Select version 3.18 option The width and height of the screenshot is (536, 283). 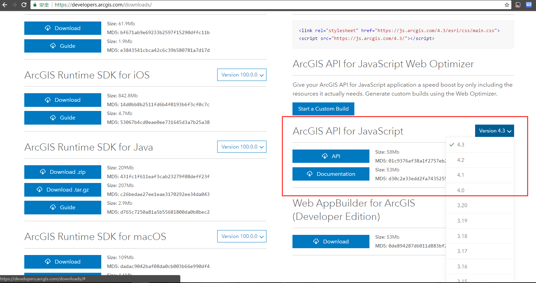(480, 236)
